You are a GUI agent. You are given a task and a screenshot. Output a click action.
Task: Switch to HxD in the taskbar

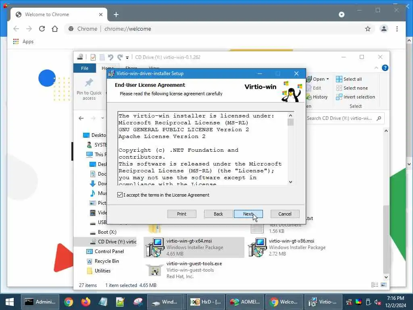coord(205,302)
